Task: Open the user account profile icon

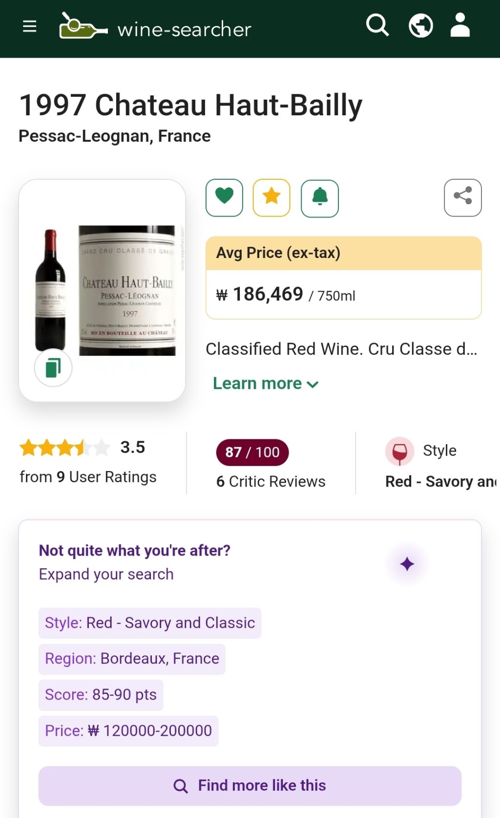Action: (460, 25)
